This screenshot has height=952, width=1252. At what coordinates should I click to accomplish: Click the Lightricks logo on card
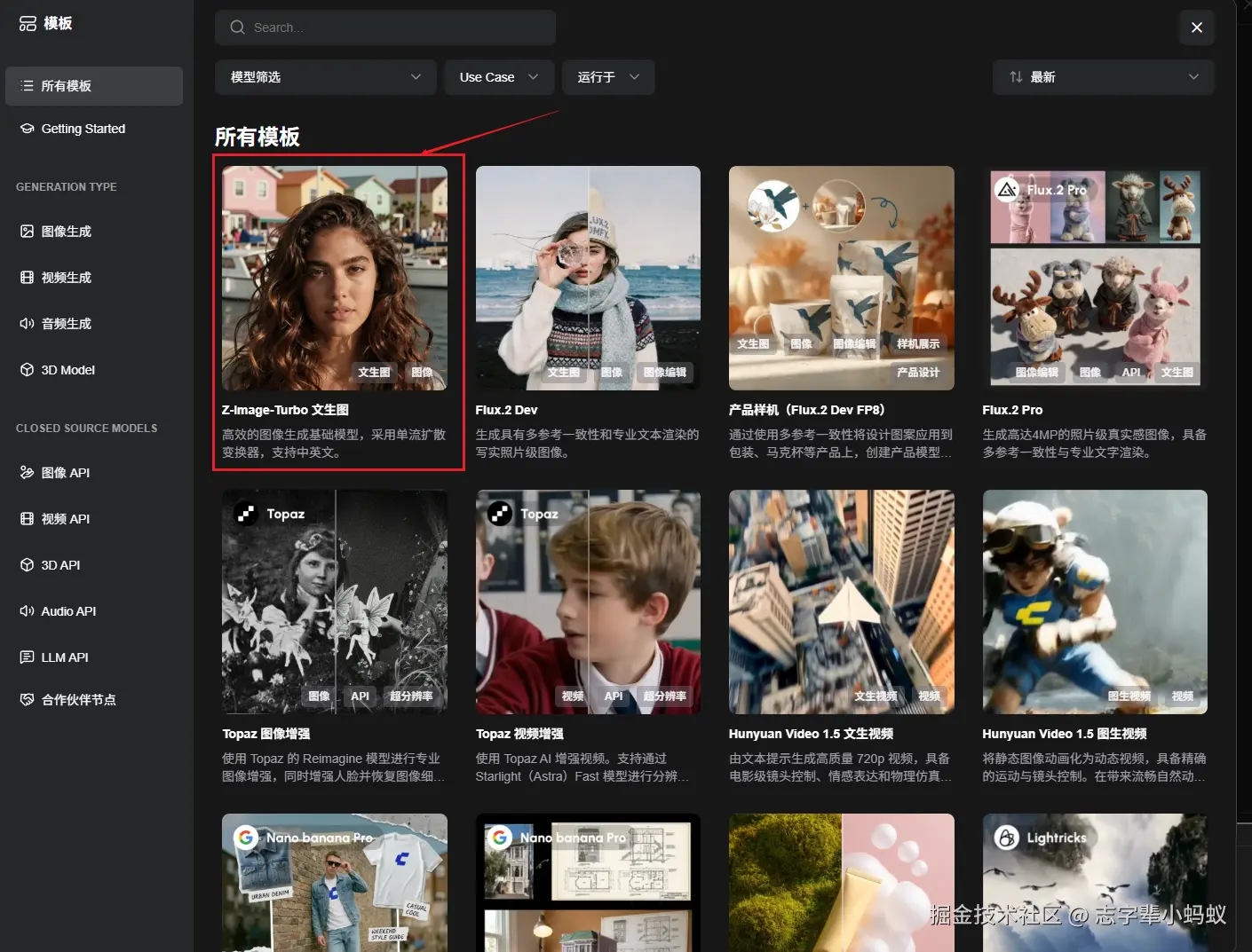tap(1007, 838)
